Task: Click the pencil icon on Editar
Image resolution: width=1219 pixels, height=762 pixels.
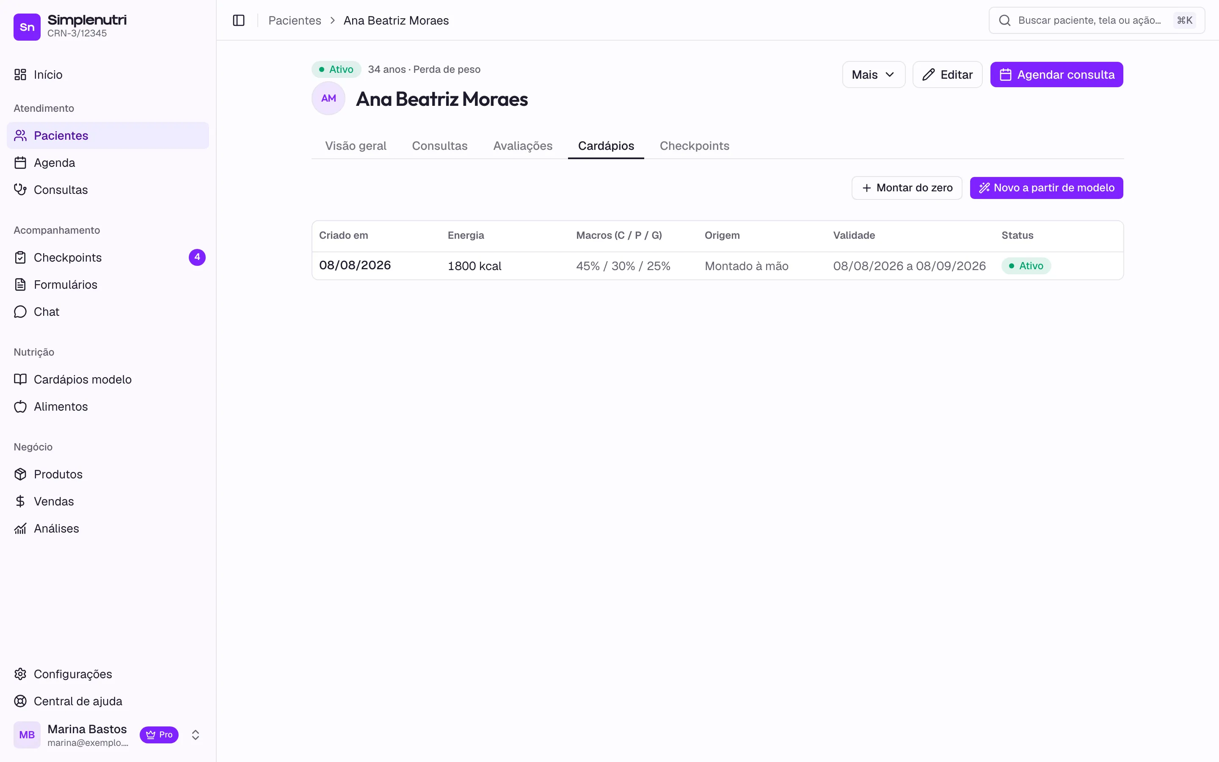Action: [928, 75]
